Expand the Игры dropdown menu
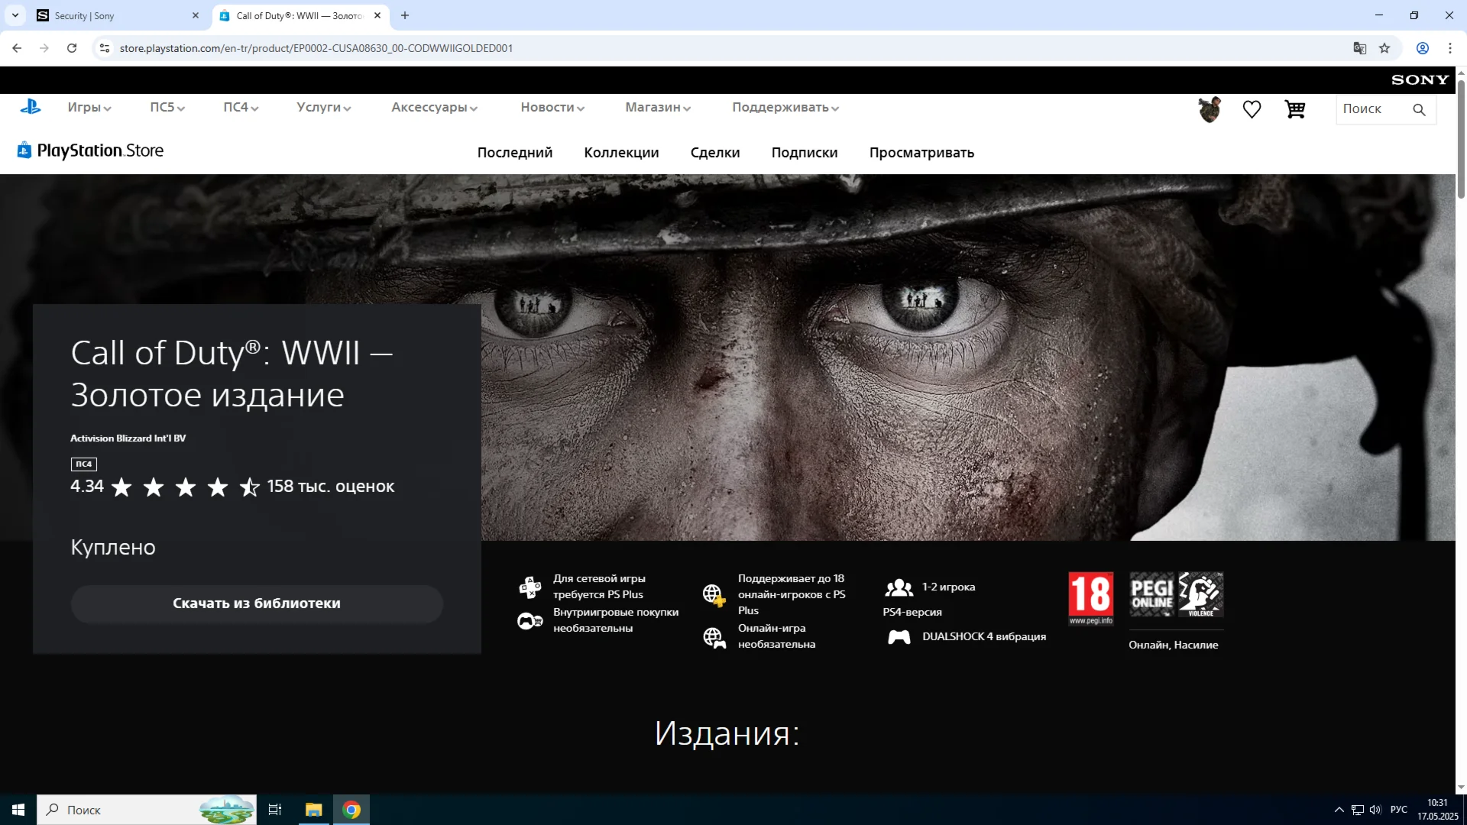1467x825 pixels. 89,108
